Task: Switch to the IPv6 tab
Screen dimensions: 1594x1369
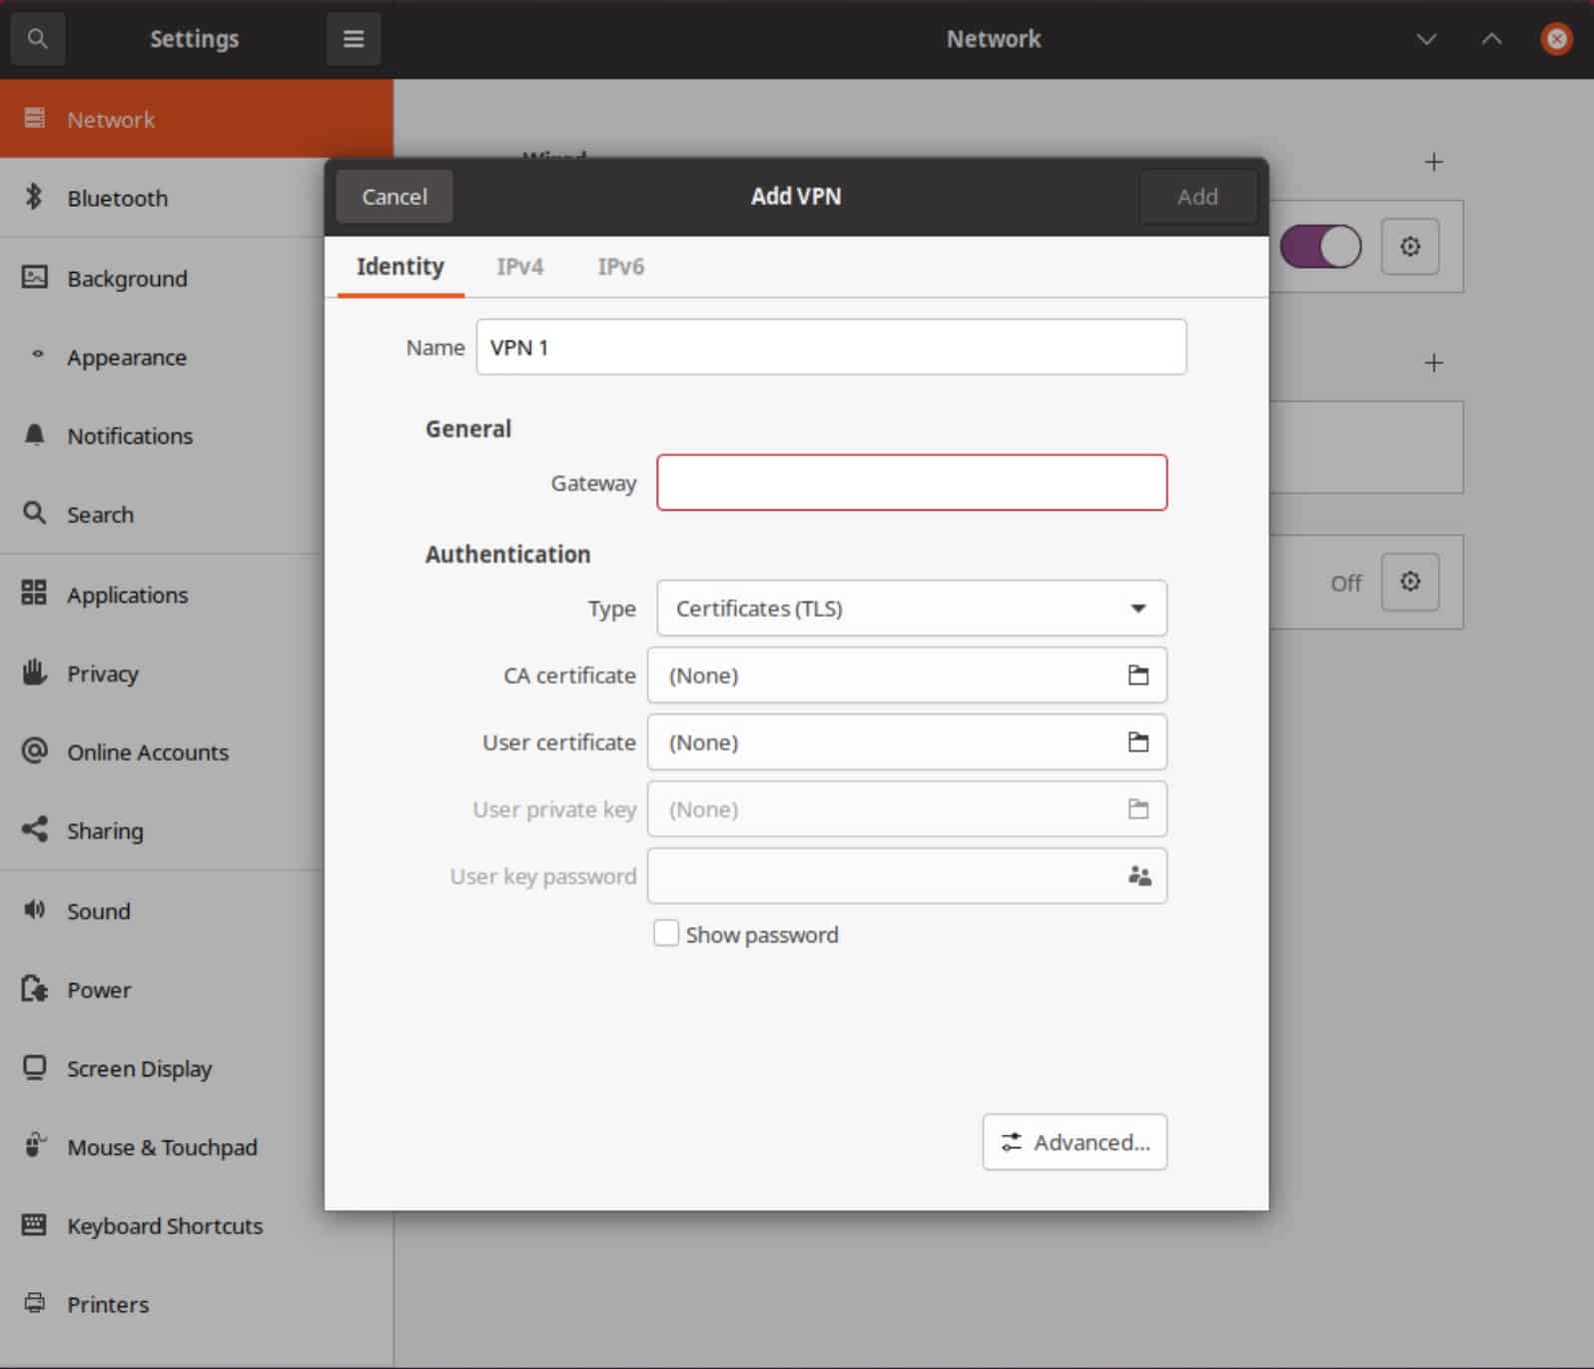Action: [x=620, y=267]
